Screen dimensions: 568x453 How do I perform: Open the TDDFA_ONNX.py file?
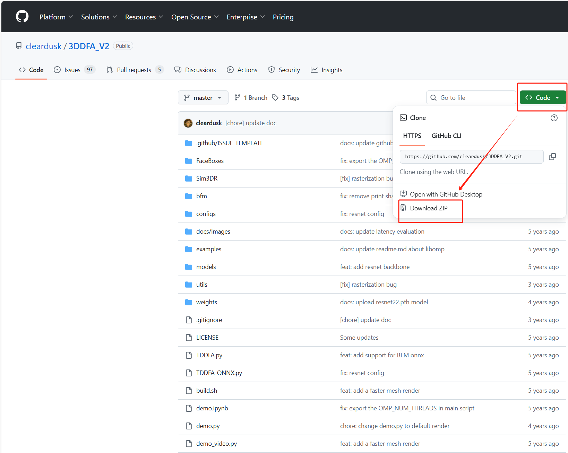pos(219,373)
